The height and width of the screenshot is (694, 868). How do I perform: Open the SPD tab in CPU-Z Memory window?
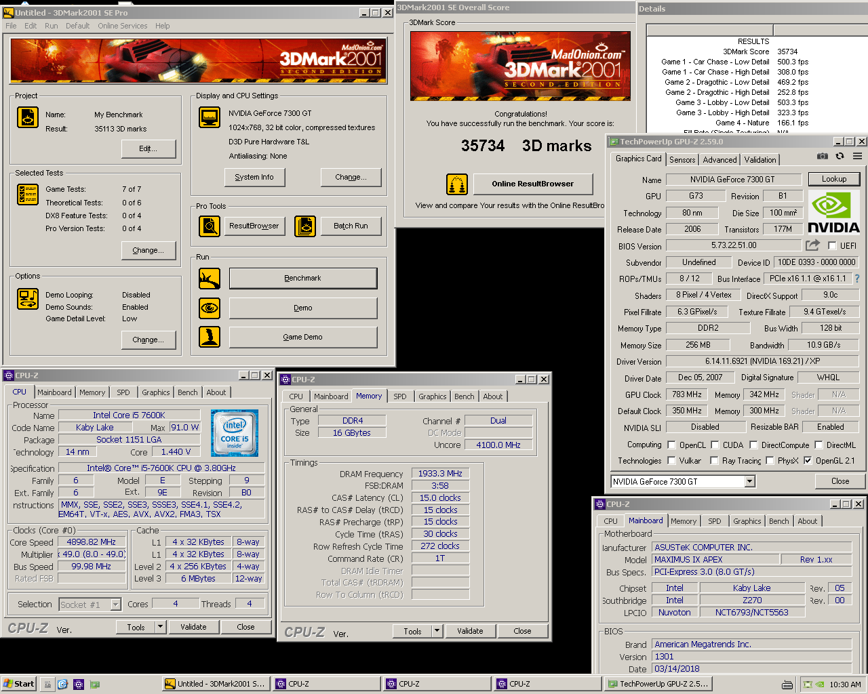[x=400, y=396]
